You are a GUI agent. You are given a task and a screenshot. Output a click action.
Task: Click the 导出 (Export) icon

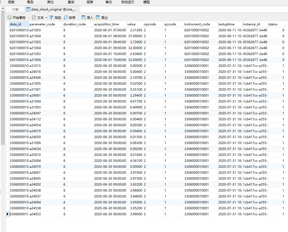click(98, 18)
